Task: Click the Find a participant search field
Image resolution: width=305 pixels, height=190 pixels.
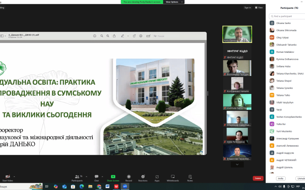Action: click(x=287, y=16)
